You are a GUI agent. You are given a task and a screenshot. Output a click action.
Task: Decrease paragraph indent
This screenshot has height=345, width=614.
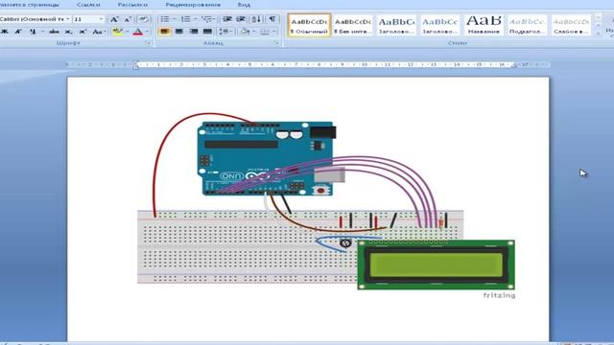(226, 19)
